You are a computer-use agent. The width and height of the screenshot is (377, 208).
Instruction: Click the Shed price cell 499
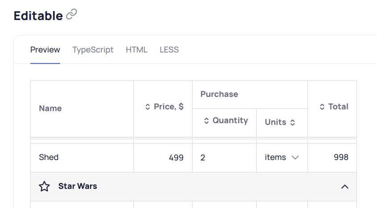pyautogui.click(x=175, y=157)
